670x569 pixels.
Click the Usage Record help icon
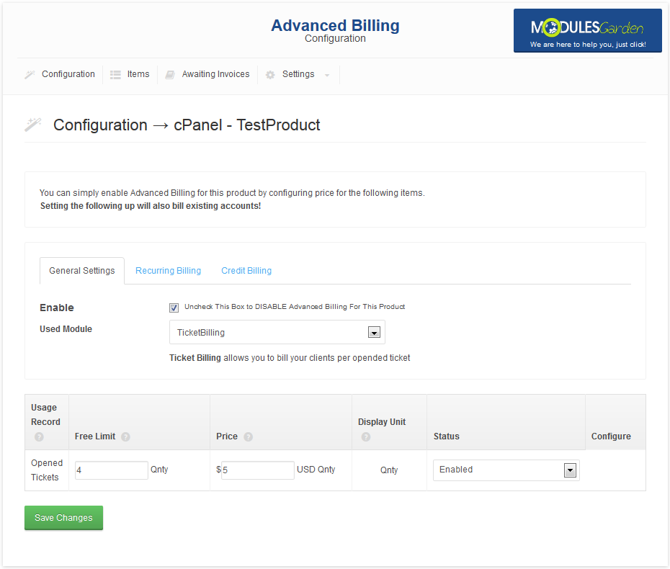coord(39,436)
